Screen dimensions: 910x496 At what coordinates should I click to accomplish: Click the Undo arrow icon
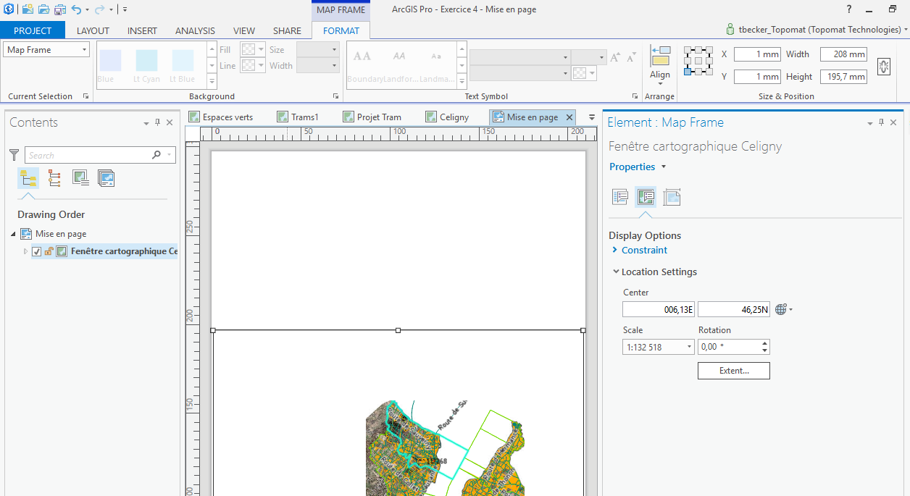tap(74, 9)
